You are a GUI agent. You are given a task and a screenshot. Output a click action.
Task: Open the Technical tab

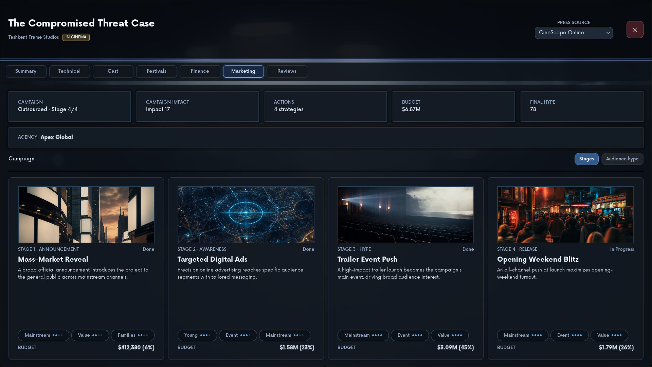click(x=69, y=71)
